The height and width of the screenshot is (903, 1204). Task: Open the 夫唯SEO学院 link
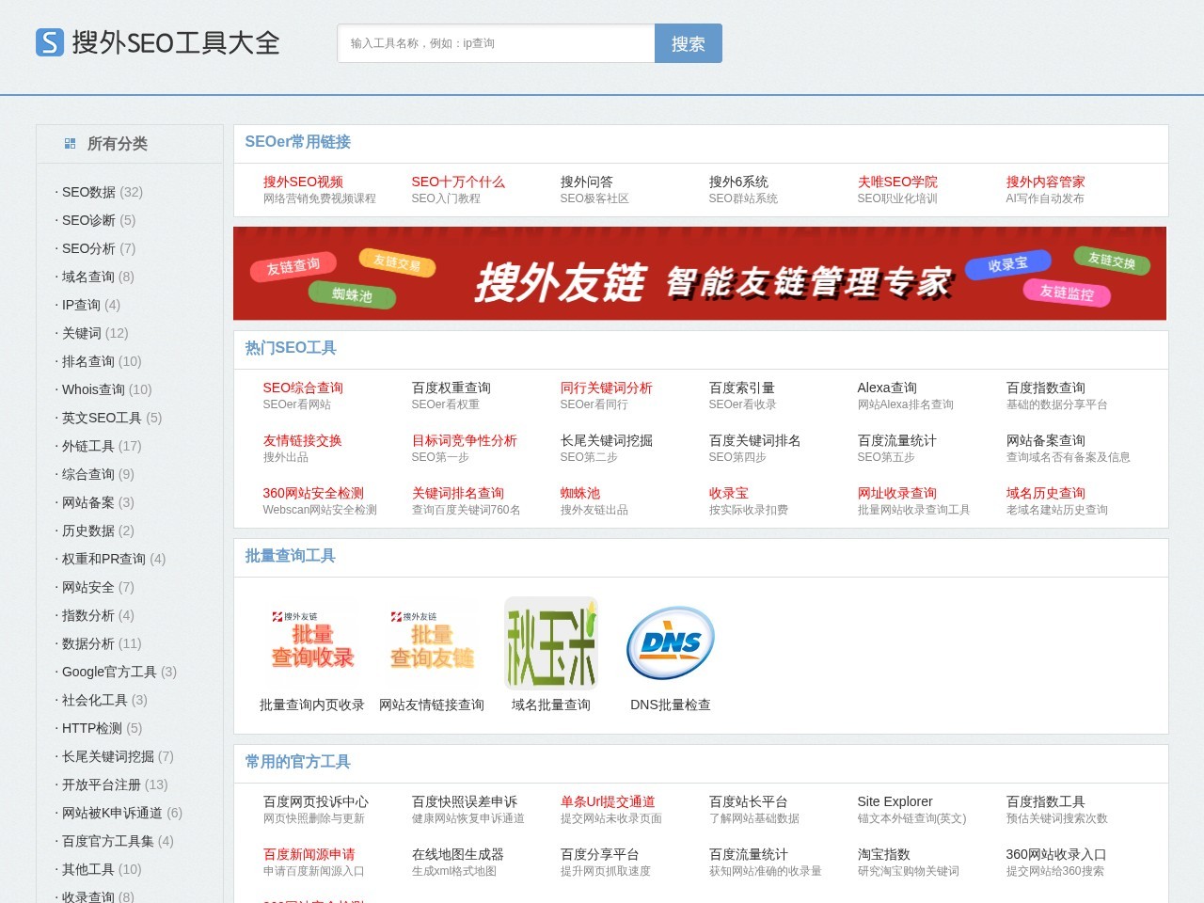897,181
